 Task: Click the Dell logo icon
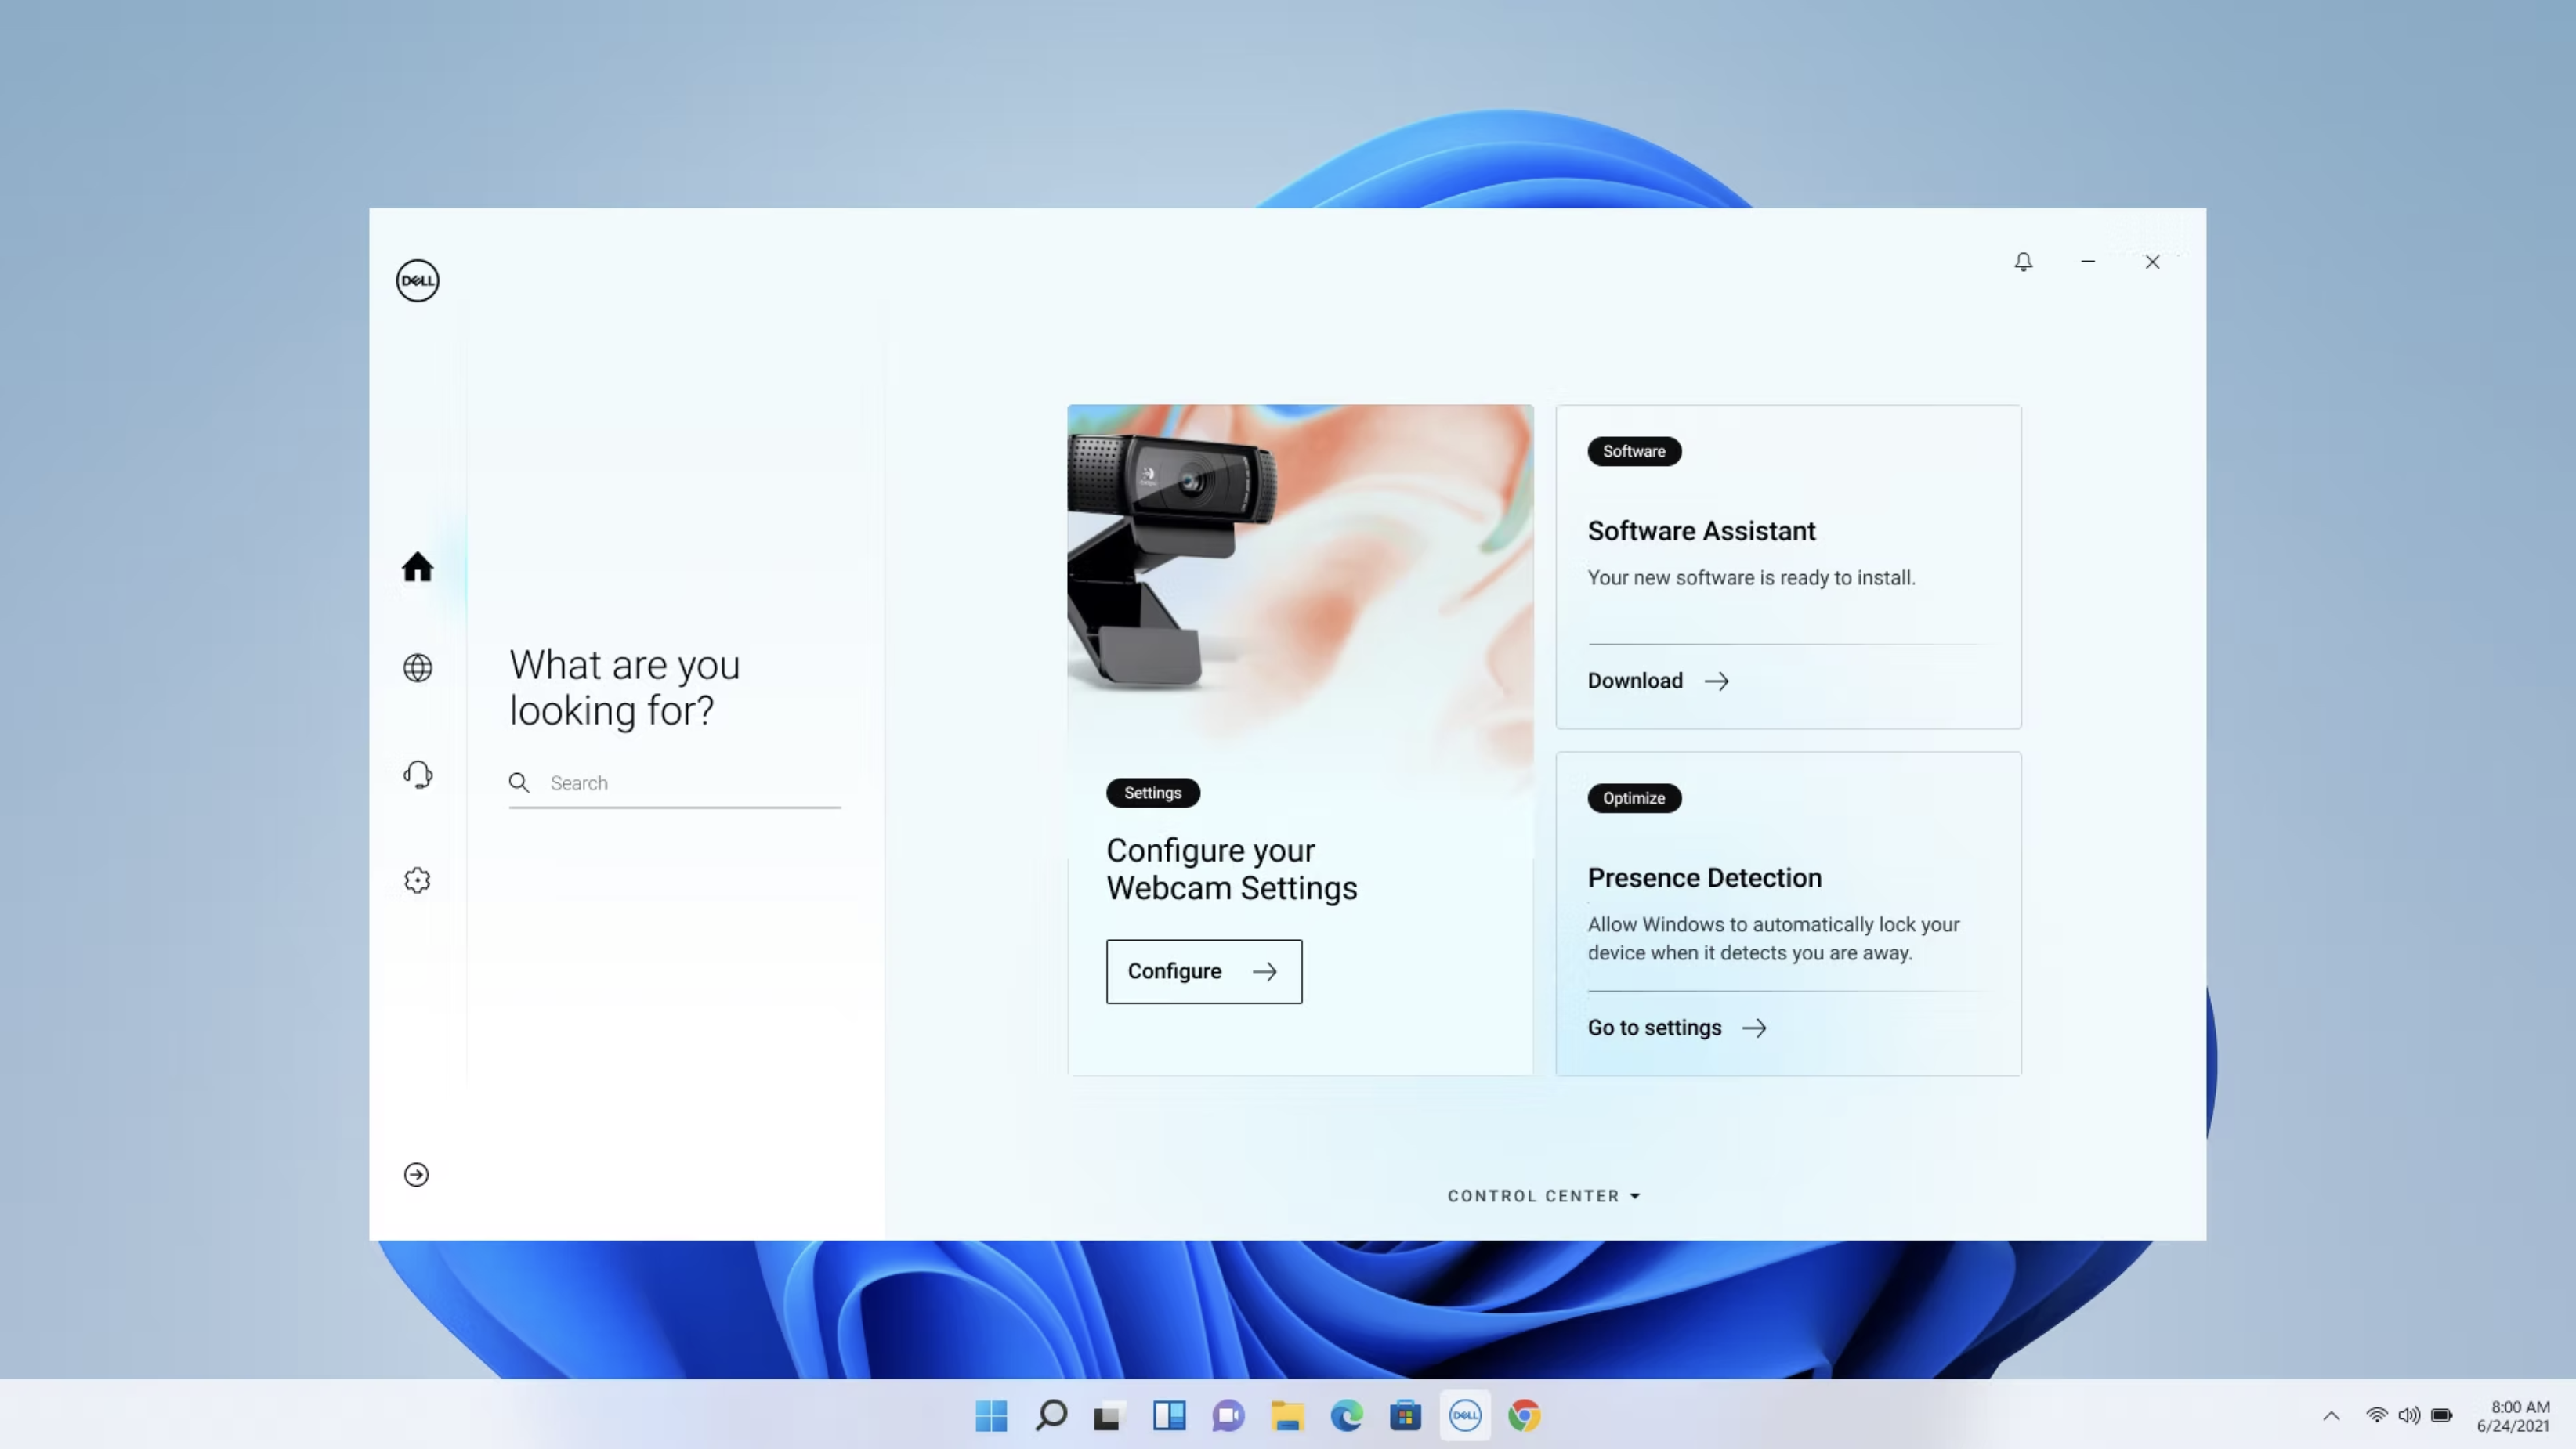point(417,281)
